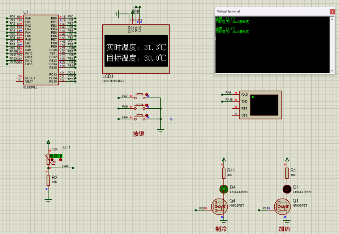Screen dimensions: 339x234
Task: Increase RT1 thermistor temperature with right red button
Action: [x=60, y=160]
